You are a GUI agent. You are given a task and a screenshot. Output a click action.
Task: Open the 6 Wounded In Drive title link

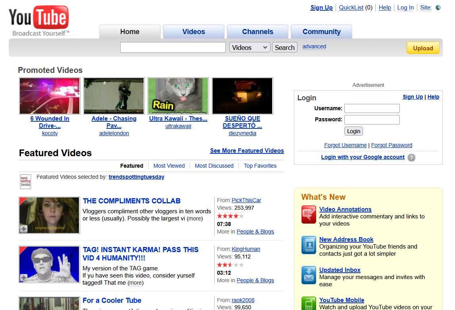click(x=50, y=122)
